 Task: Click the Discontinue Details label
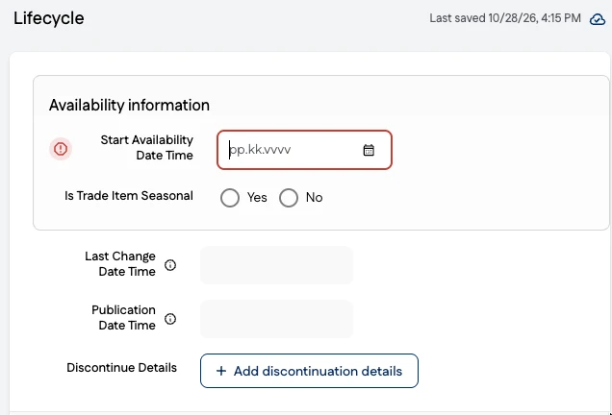[x=122, y=368]
